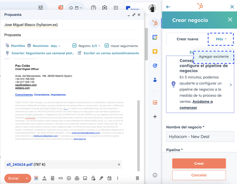Screen dimensions: 237x184
Task: Click the Propuesta subject field
Action: tap(72, 35)
